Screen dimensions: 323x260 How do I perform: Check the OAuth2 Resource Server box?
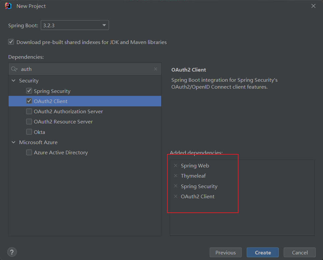point(29,121)
